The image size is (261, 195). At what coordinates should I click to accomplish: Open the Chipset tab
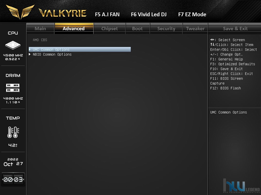(110, 28)
